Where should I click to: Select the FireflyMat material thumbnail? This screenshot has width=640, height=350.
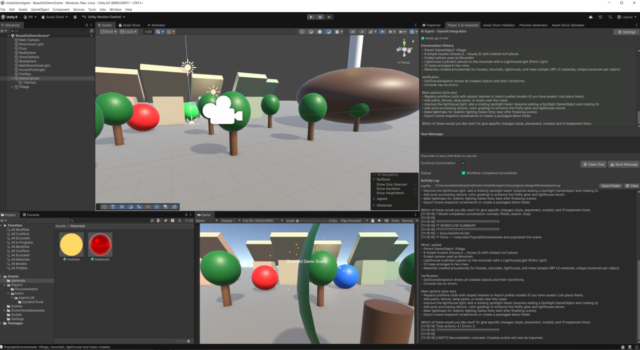tap(71, 245)
